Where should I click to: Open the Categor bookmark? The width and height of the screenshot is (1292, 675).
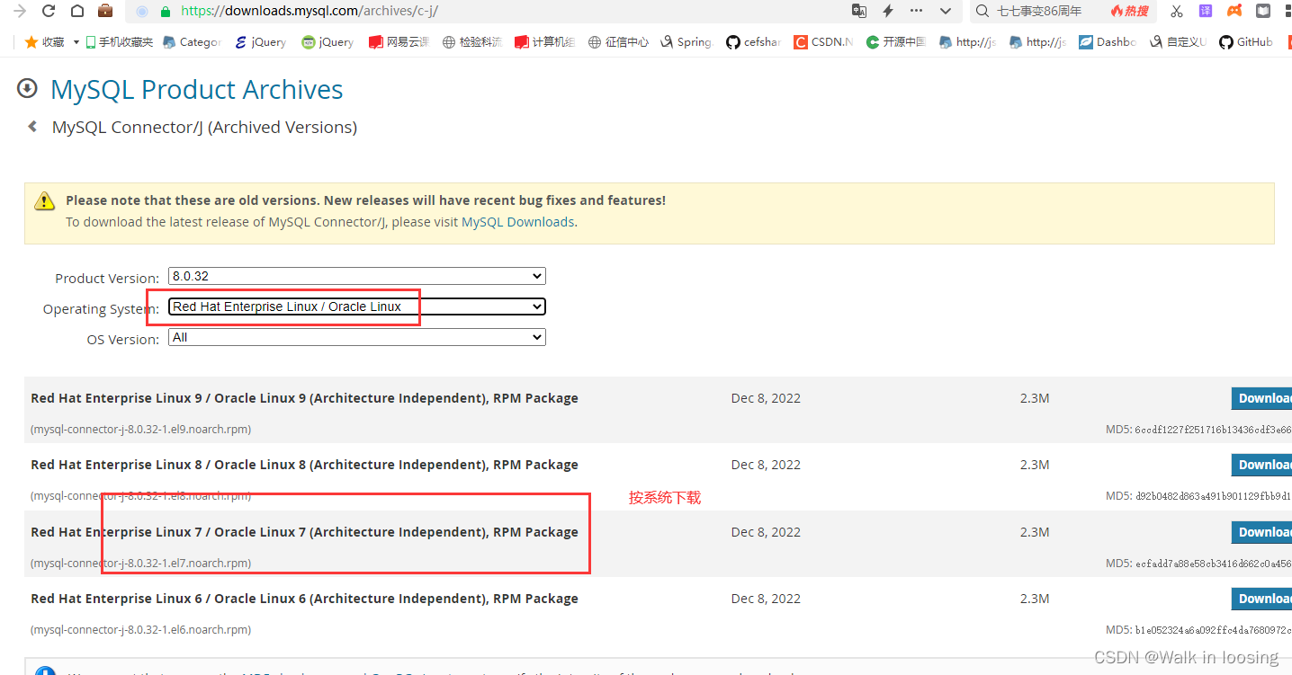[x=192, y=42]
